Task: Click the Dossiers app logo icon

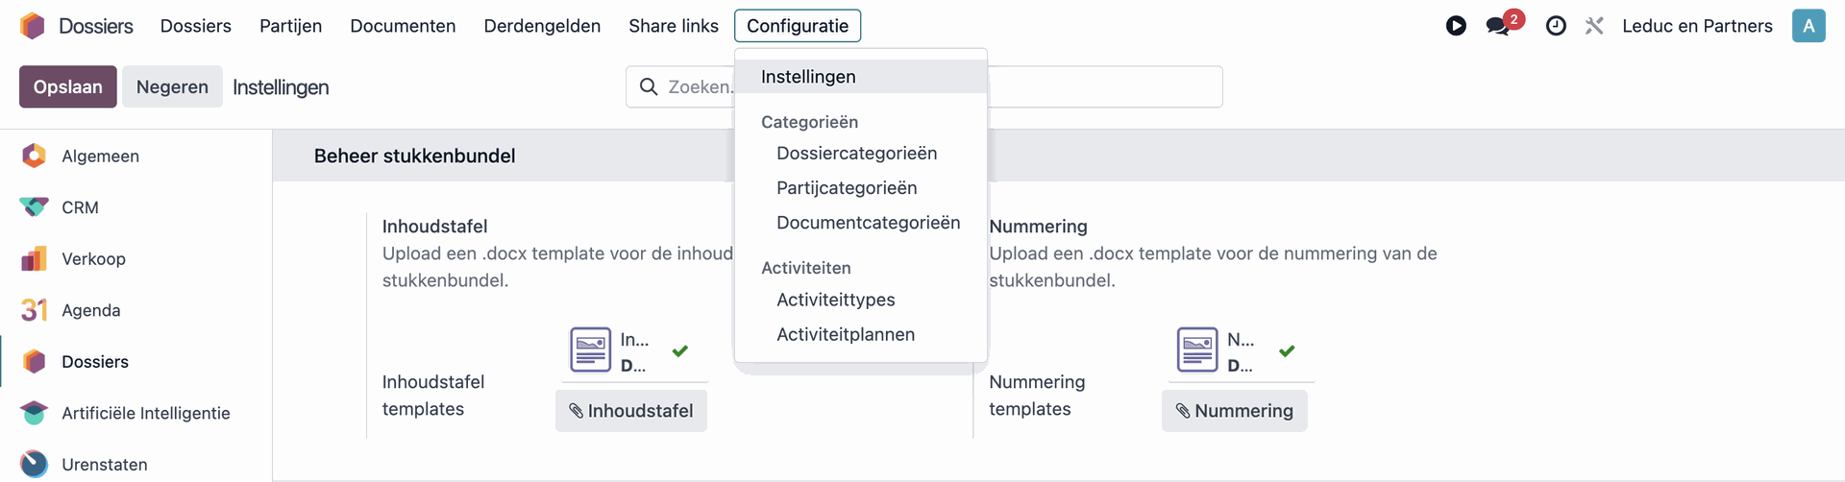Action: point(33,26)
